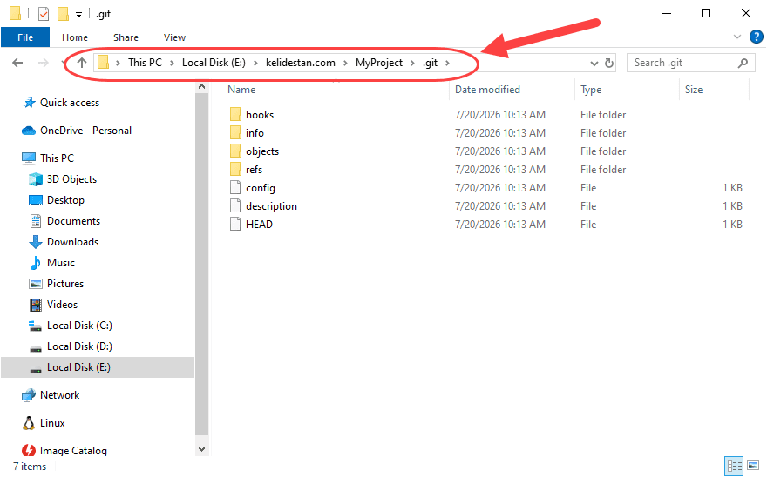Click the navigation pane scroll down arrow
Image resolution: width=767 pixels, height=477 pixels.
tap(201, 448)
